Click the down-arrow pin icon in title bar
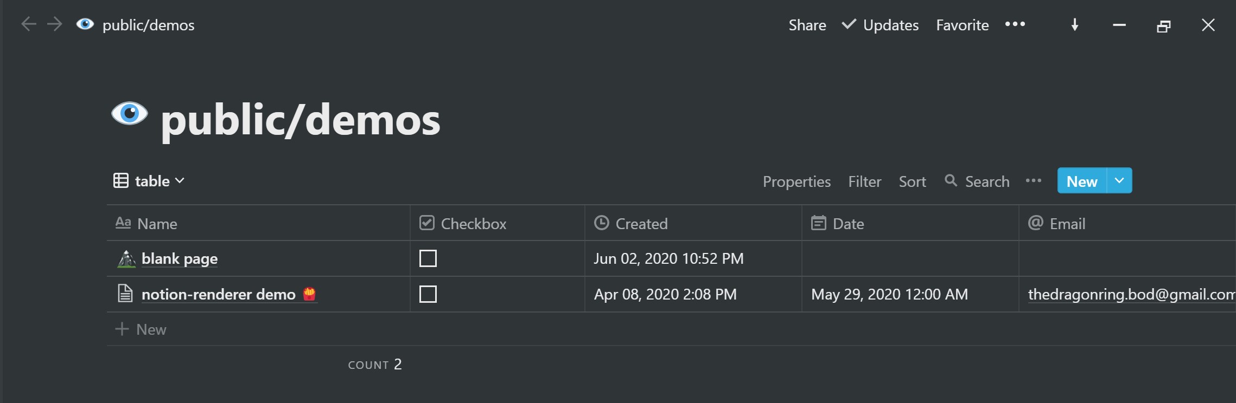The height and width of the screenshot is (403, 1236). [x=1074, y=25]
